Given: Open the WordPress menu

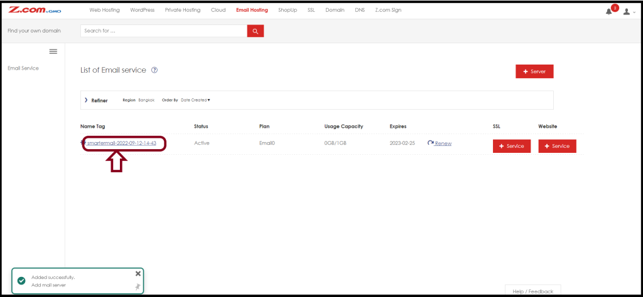Looking at the screenshot, I should pyautogui.click(x=143, y=10).
